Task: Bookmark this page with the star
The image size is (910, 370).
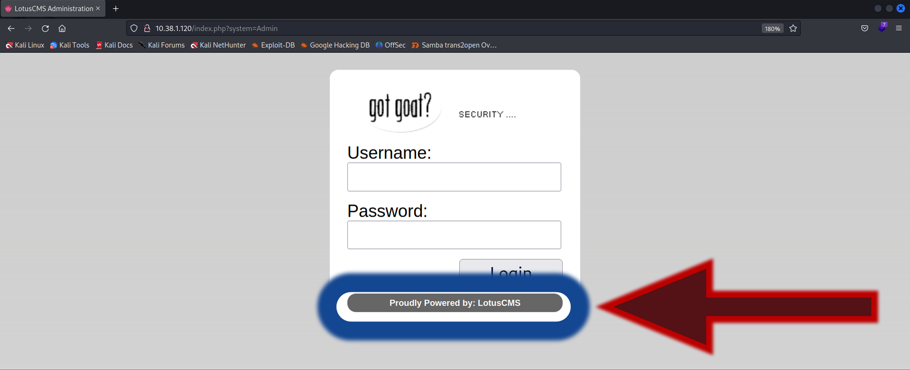Action: point(793,28)
